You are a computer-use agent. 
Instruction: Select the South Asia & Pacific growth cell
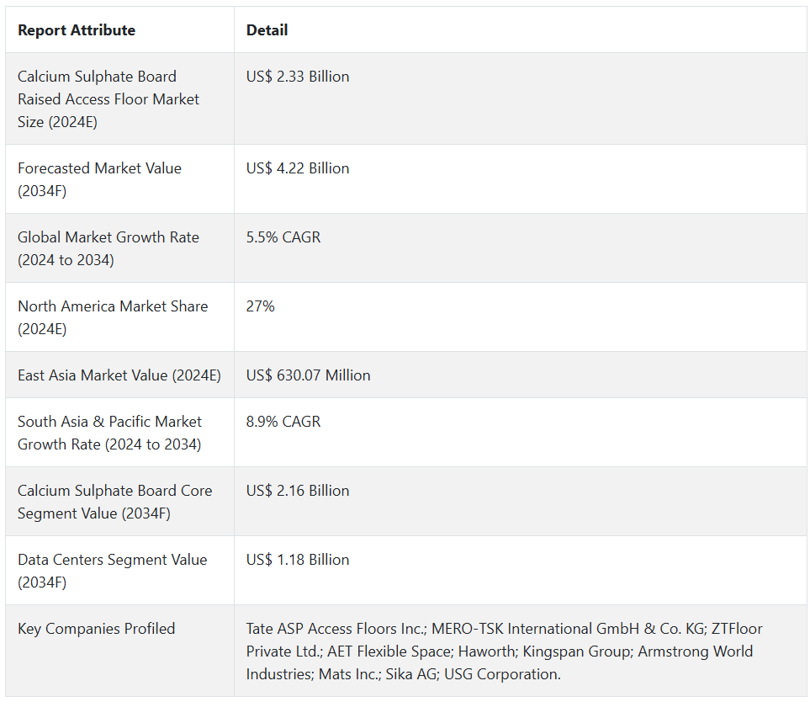click(110, 433)
